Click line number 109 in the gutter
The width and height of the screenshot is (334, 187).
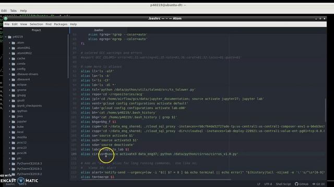point(74,154)
